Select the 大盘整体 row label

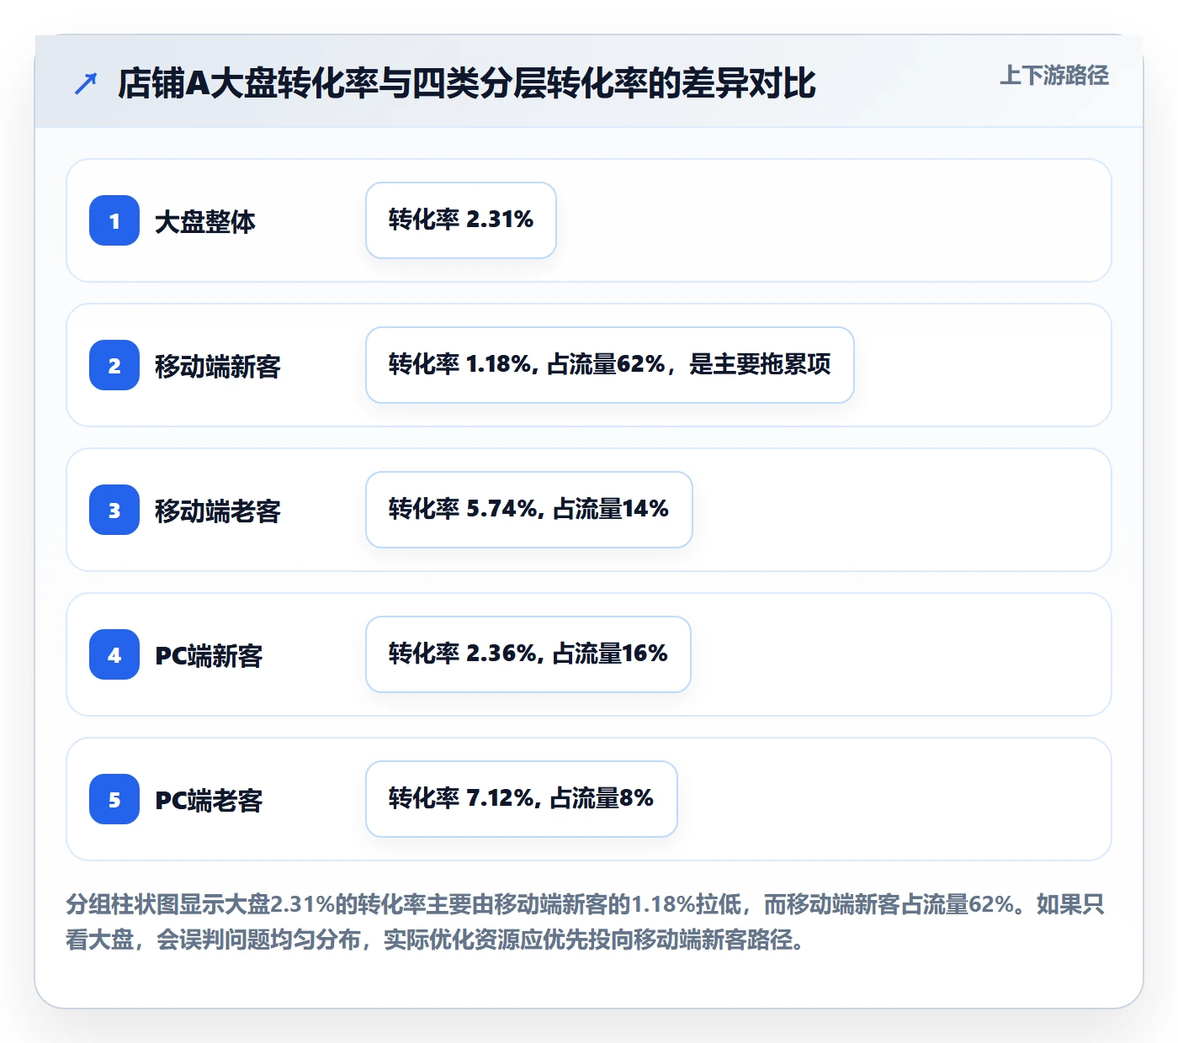[x=205, y=221]
